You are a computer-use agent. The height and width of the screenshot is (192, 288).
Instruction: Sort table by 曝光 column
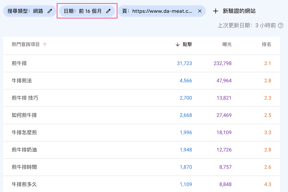[227, 45]
